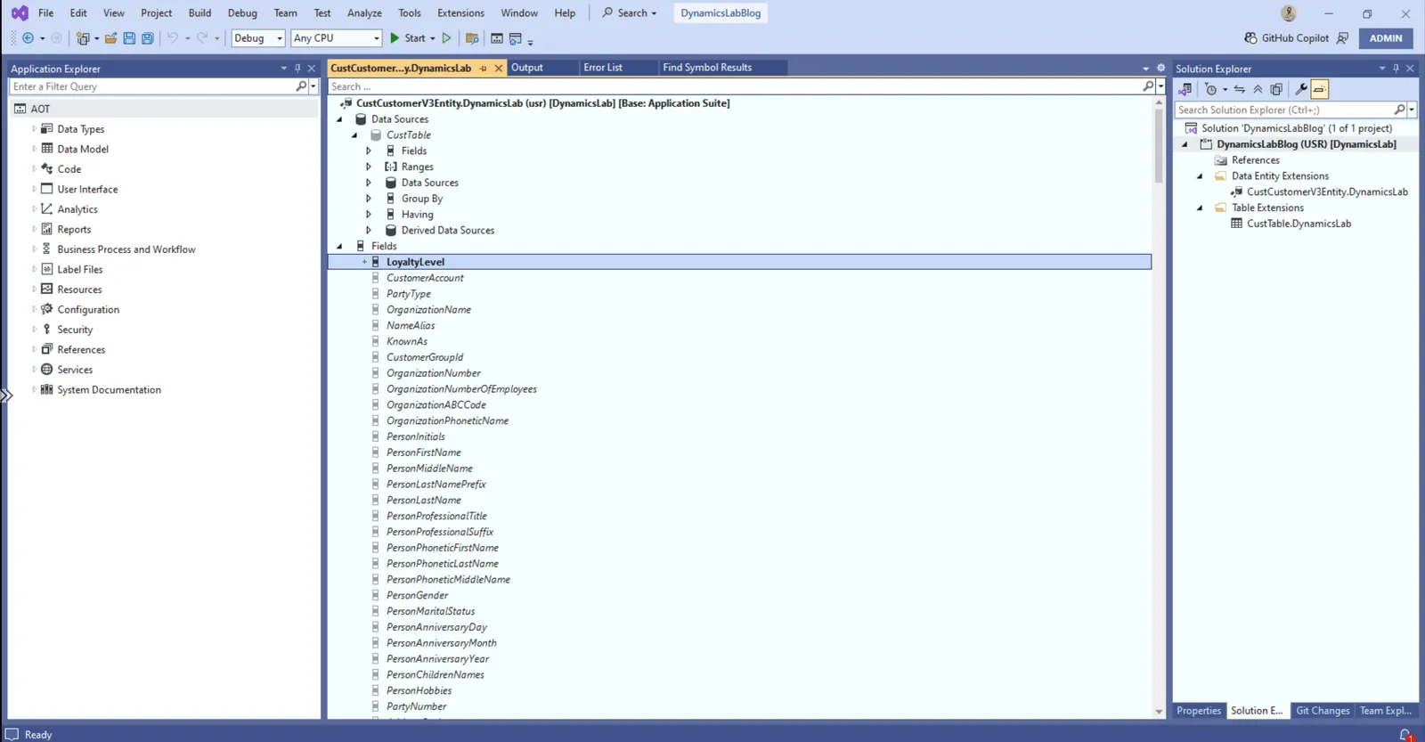Click the Search Solution Explorer field

pos(1284,110)
